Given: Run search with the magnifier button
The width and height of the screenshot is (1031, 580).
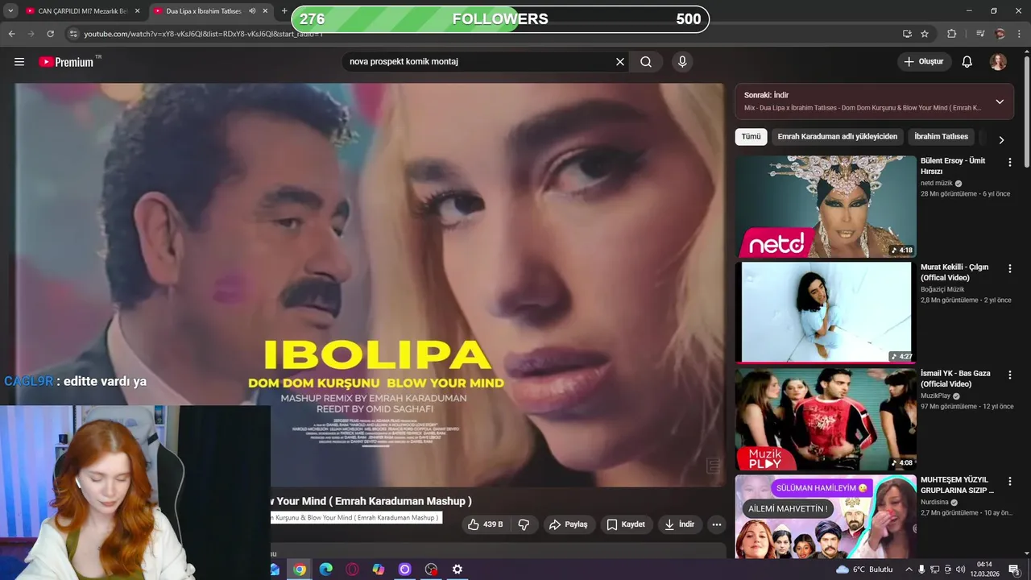Looking at the screenshot, I should tap(646, 62).
